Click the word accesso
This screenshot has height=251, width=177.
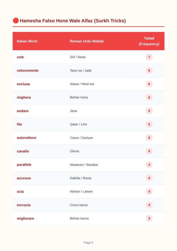tap(24, 178)
